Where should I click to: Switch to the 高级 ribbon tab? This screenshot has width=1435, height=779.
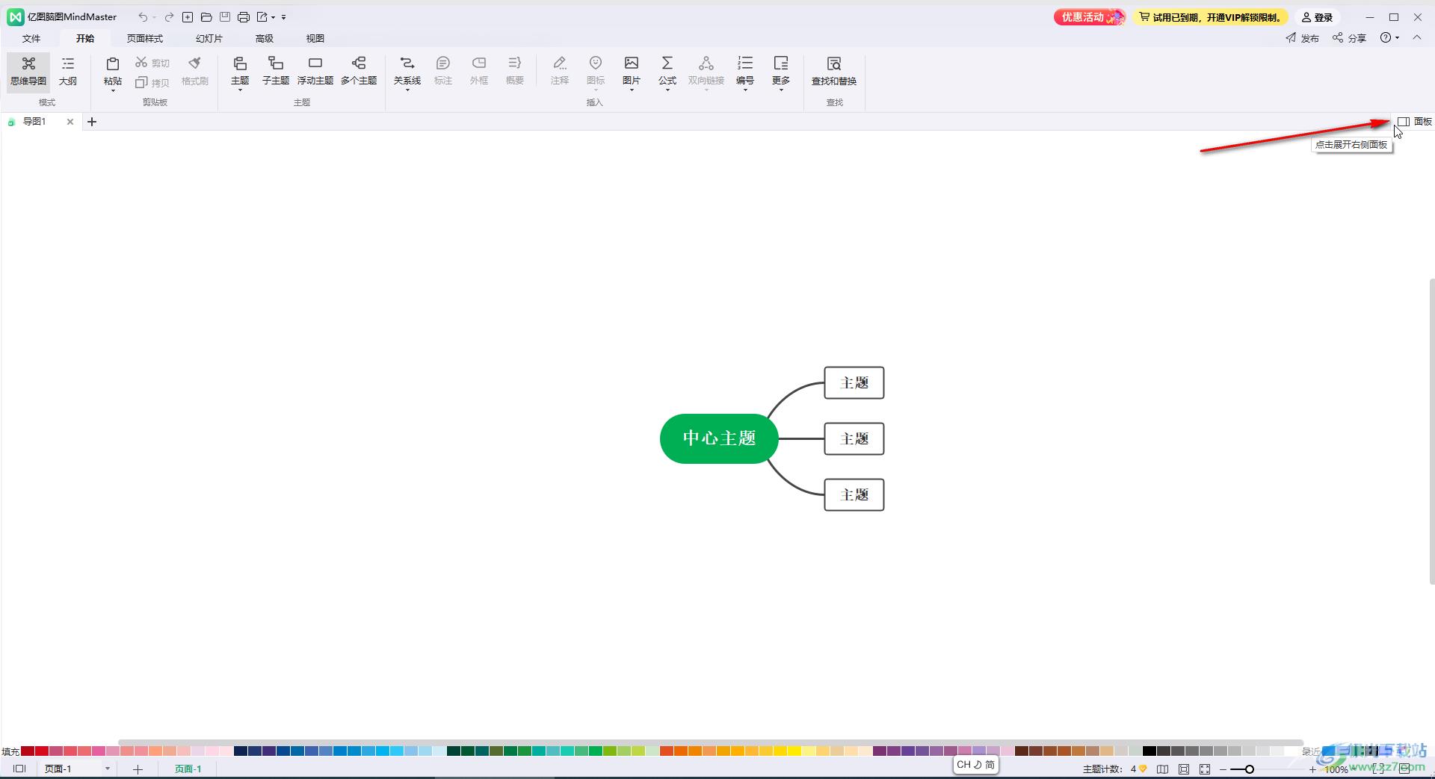(x=265, y=38)
